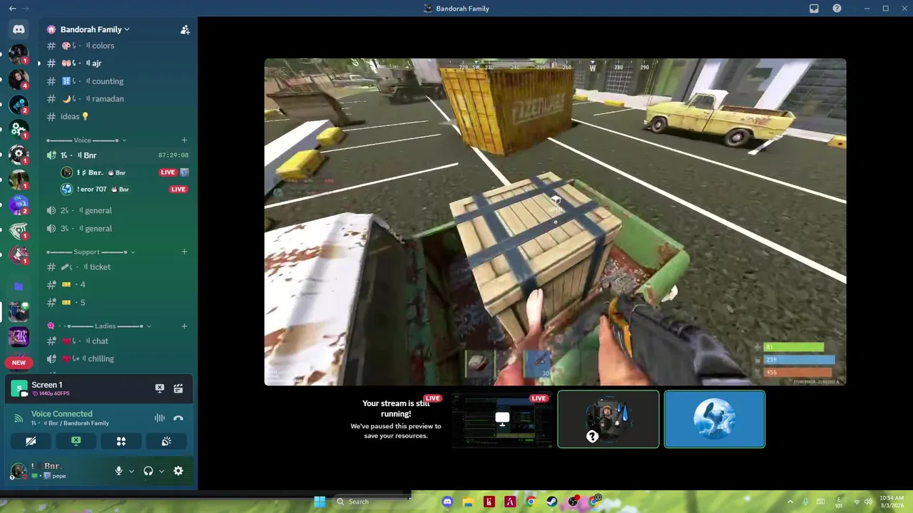This screenshot has height=513, width=913.
Task: Open the soundboard button
Action: click(166, 441)
